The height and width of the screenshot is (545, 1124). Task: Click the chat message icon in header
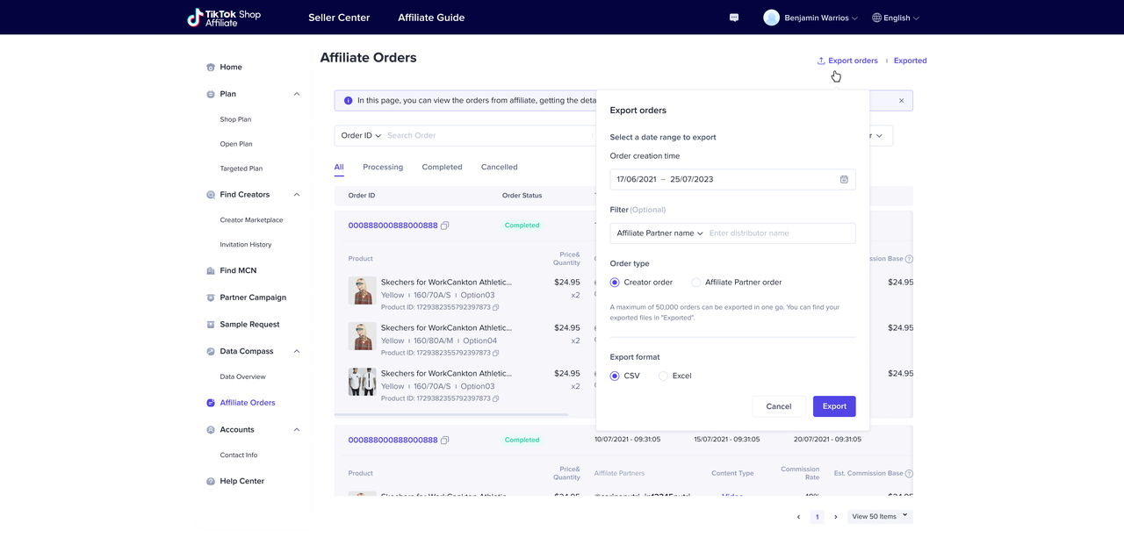point(734,18)
